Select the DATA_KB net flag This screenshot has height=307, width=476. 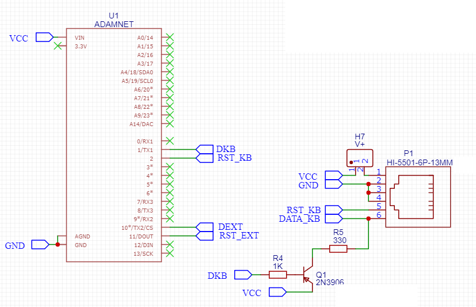tap(333, 218)
